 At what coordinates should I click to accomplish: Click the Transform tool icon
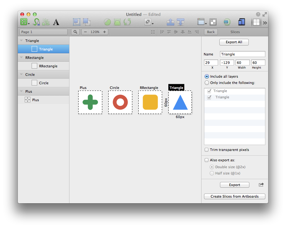[117, 22]
